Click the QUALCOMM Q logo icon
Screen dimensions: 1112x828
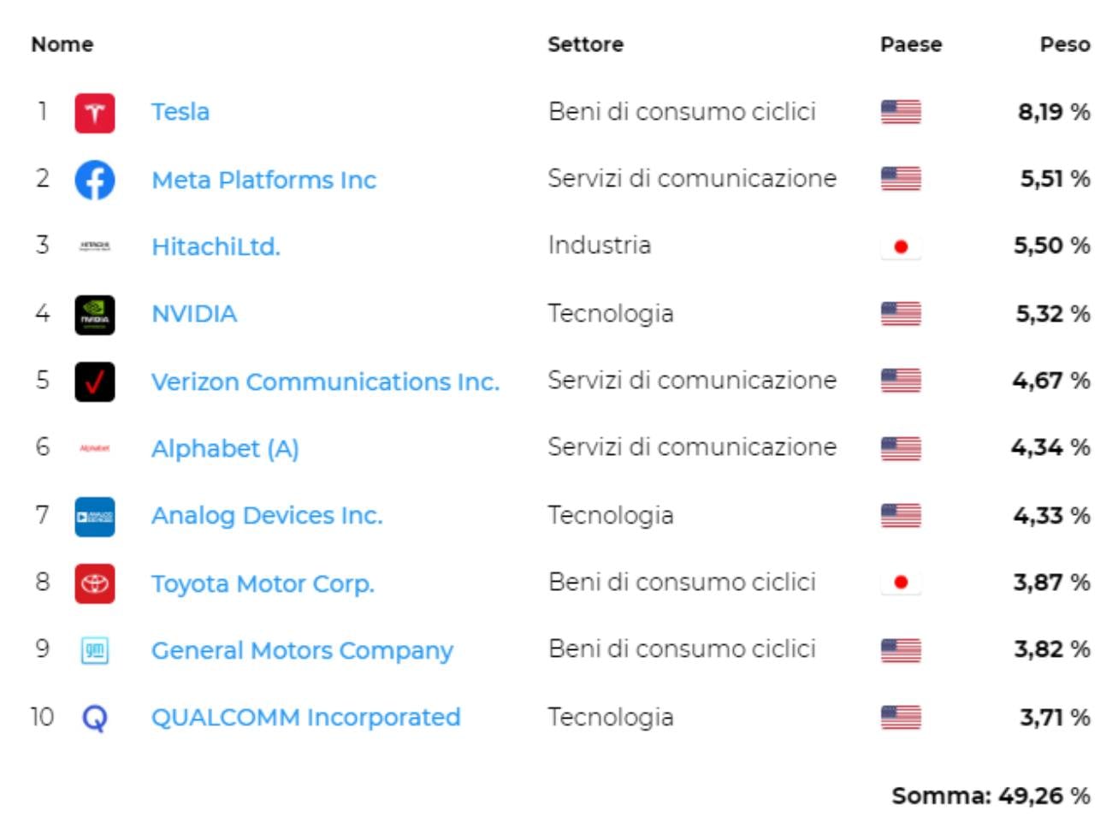coord(94,718)
